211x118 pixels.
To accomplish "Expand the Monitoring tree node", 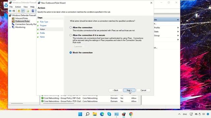I will tap(10, 27).
